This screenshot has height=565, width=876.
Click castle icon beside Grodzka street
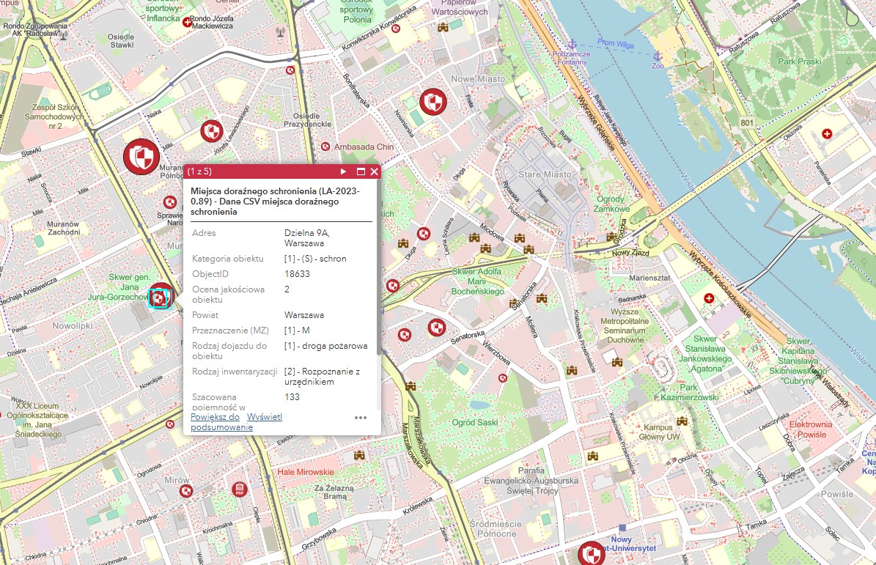(x=611, y=237)
